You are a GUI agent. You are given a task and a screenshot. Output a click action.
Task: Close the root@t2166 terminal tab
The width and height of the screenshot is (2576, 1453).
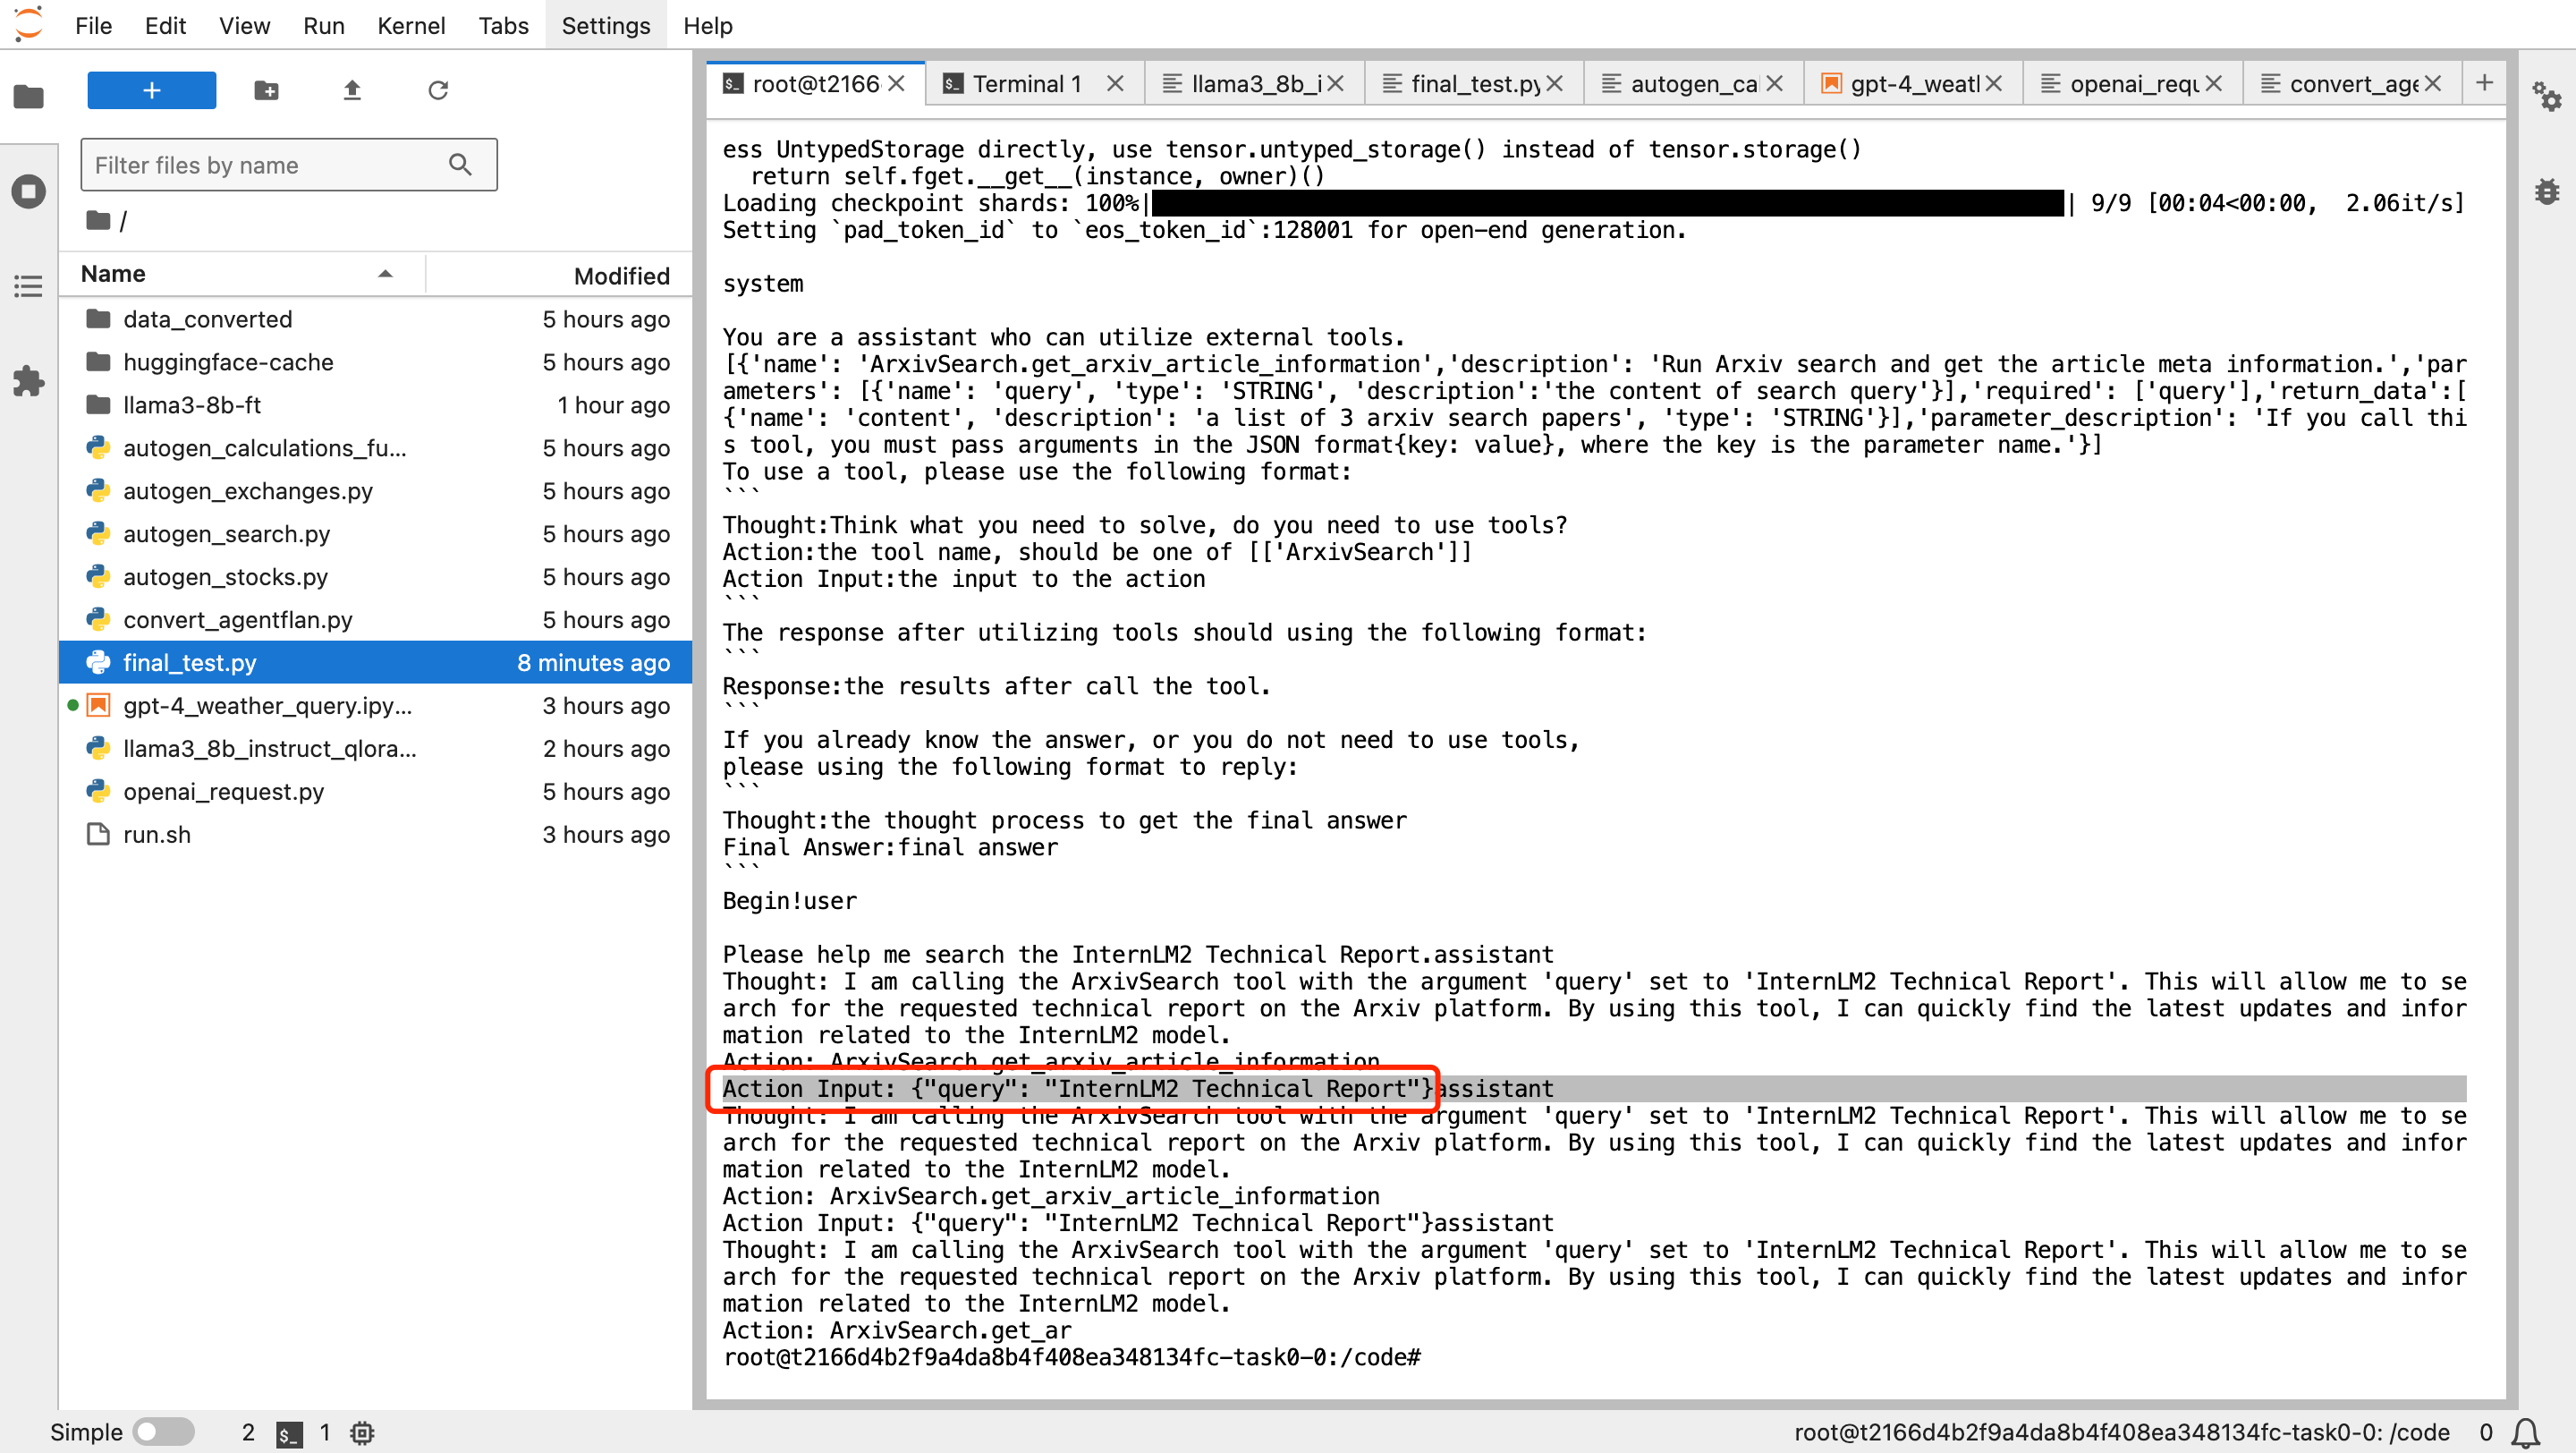pyautogui.click(x=896, y=84)
